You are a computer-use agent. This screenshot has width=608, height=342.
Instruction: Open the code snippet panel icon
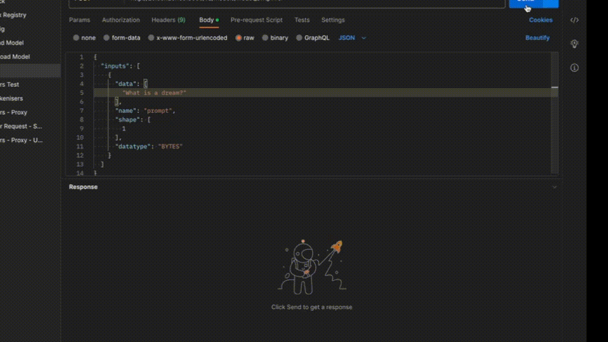pos(574,20)
